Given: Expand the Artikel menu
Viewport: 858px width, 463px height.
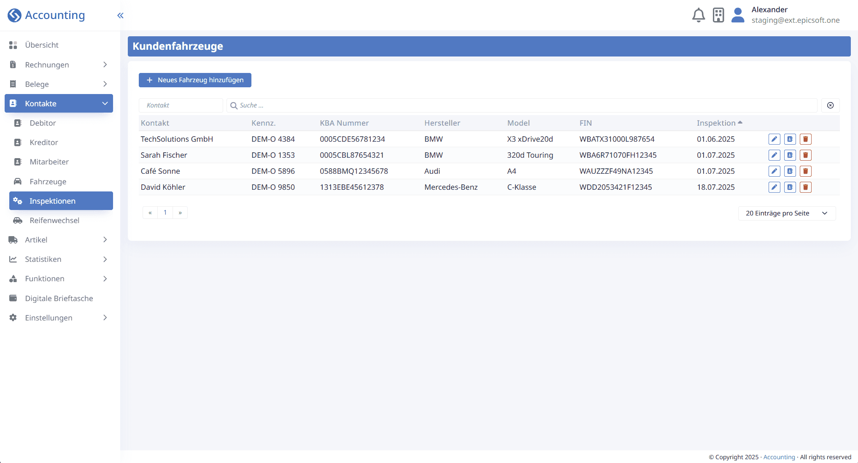Looking at the screenshot, I should coord(59,240).
